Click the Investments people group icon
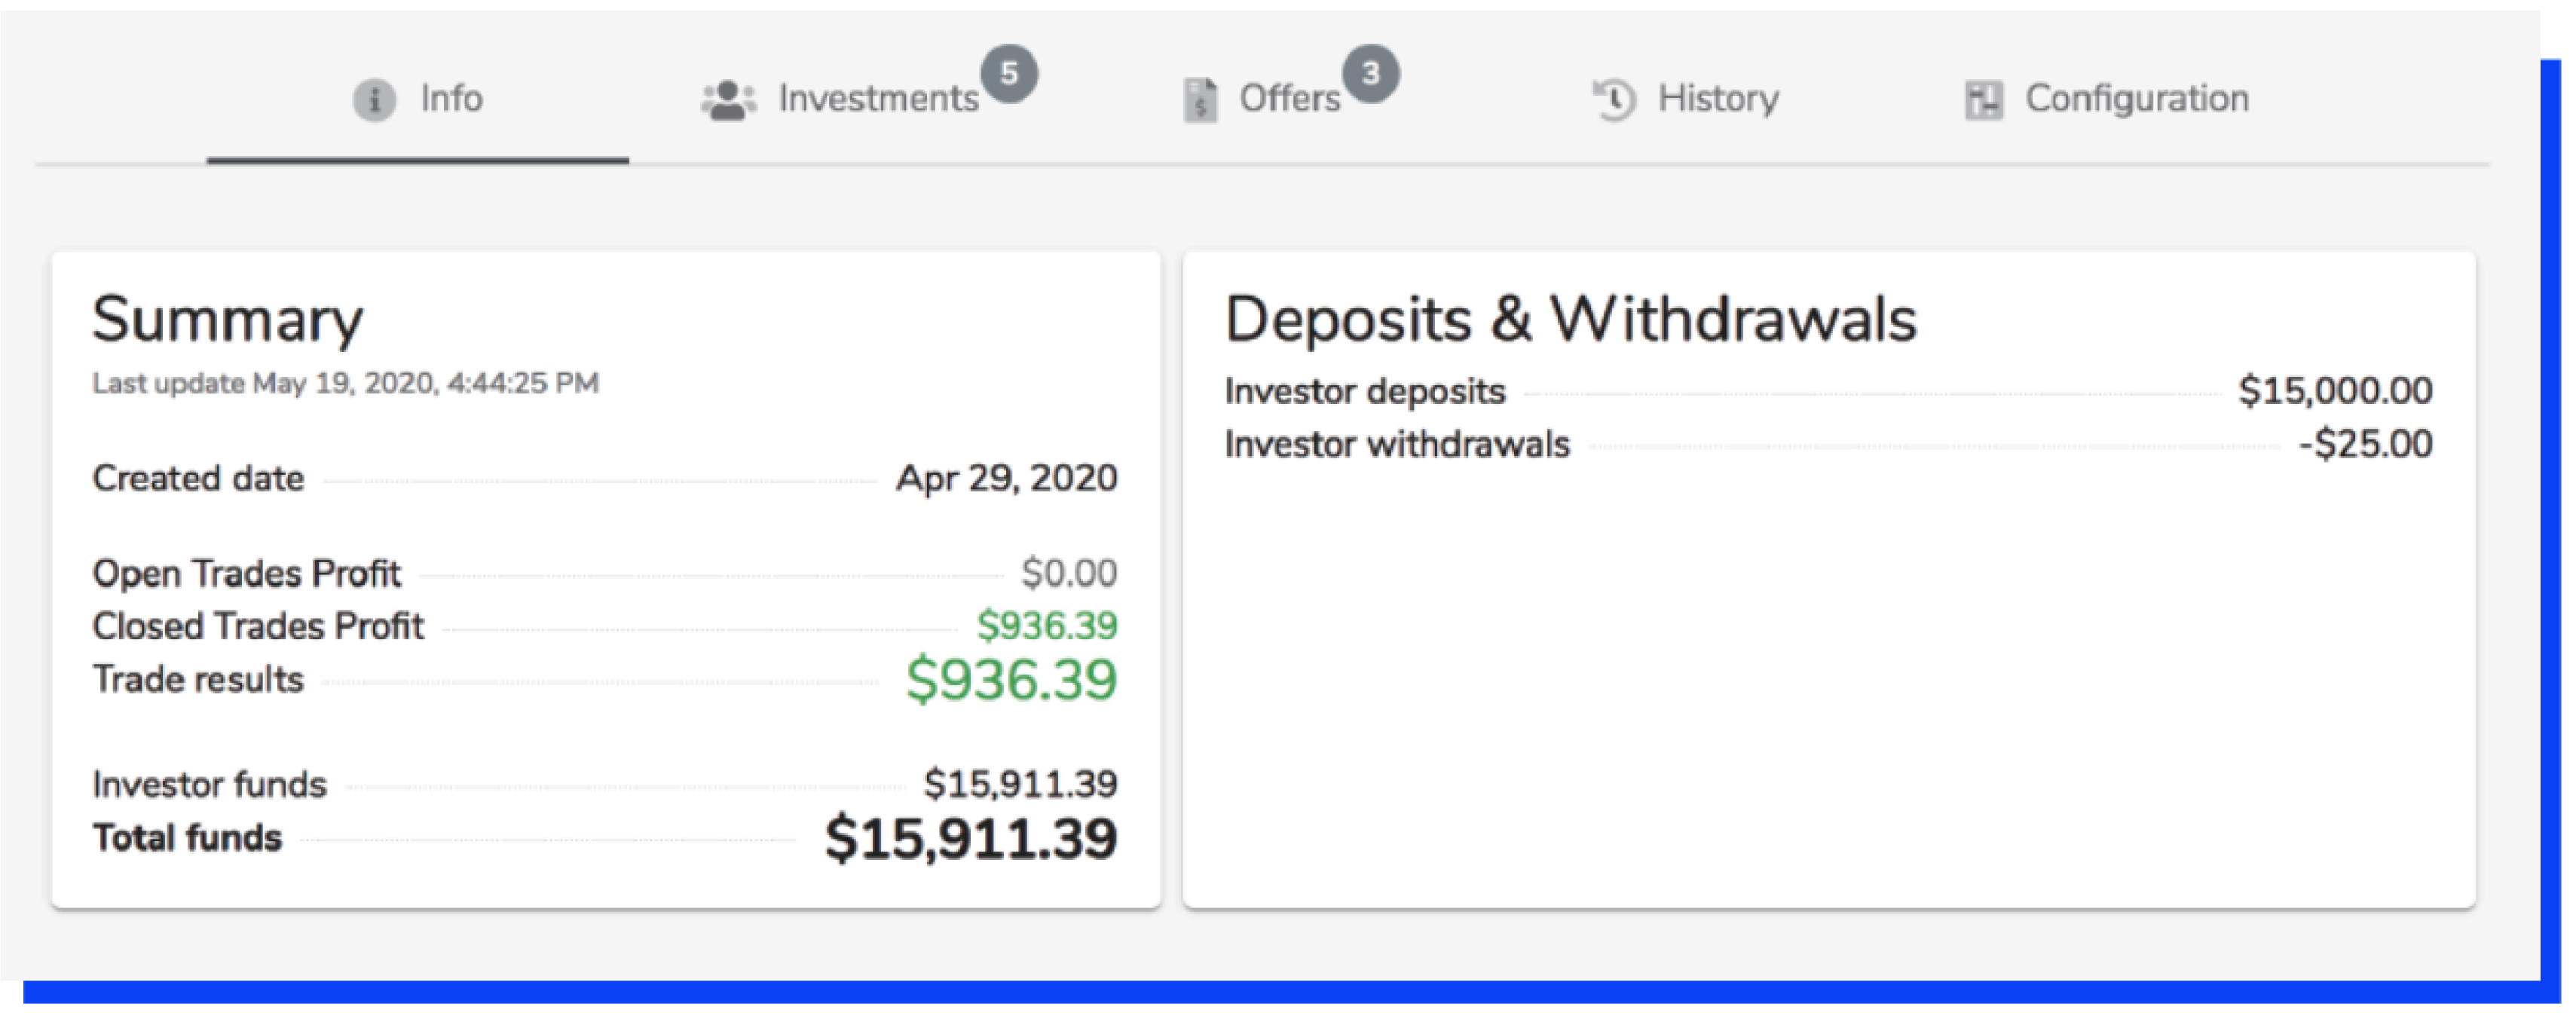Image resolution: width=2576 pixels, height=1022 pixels. pos(728,100)
